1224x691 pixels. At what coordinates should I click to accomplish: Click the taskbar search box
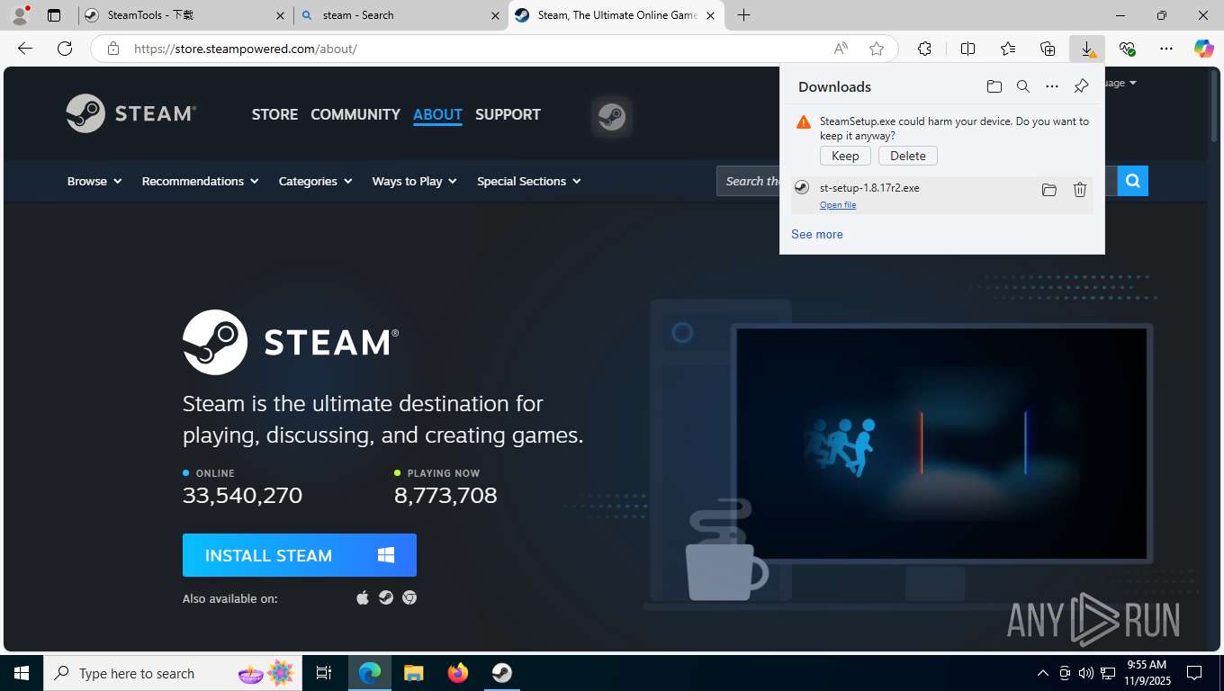pyautogui.click(x=173, y=673)
